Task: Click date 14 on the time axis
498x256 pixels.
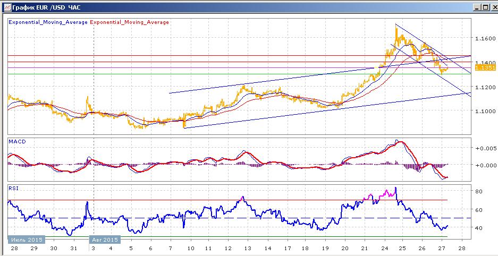Action: [268, 248]
